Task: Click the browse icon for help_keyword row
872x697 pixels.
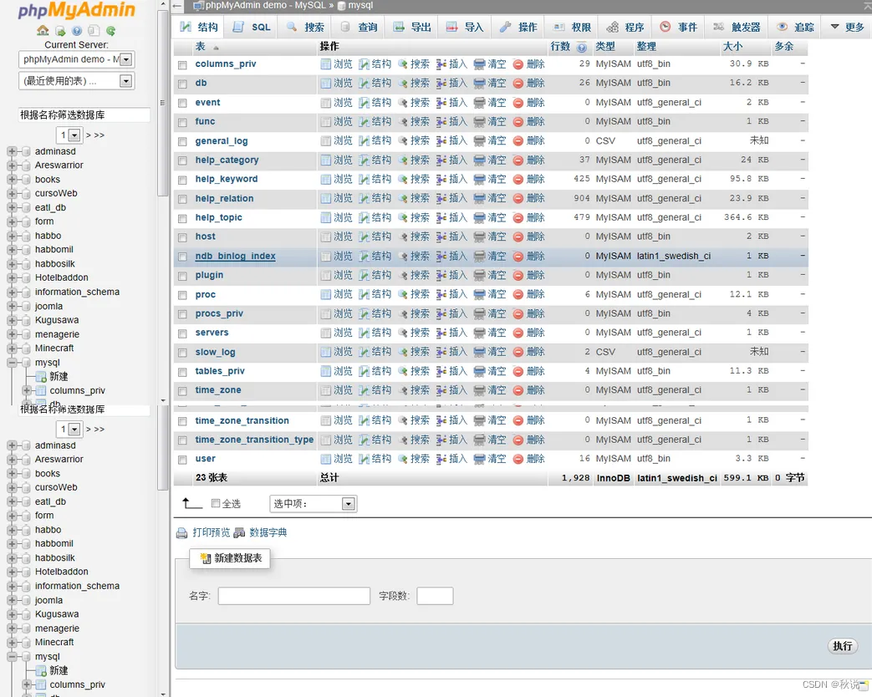Action: 325,180
